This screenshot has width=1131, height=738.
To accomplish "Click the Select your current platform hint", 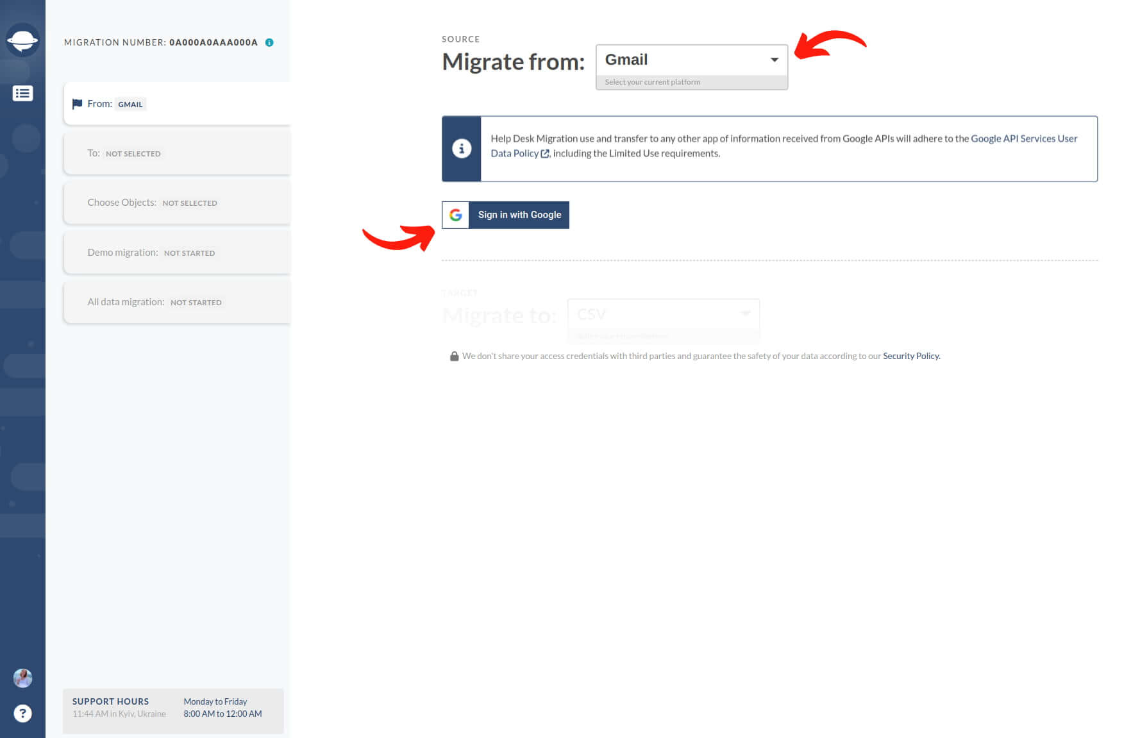I will [x=653, y=82].
